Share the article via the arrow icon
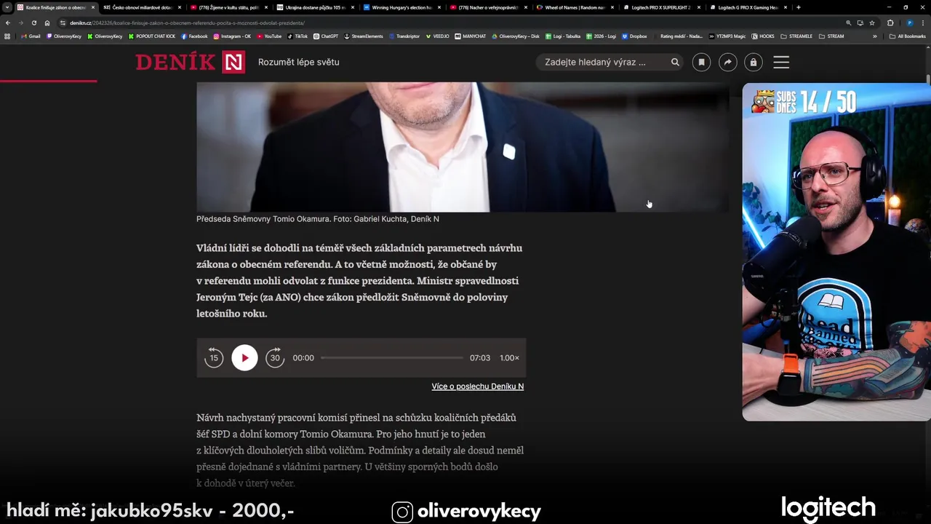This screenshot has height=524, width=931. [727, 63]
